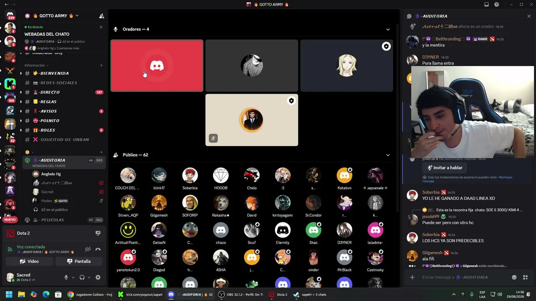Image resolution: width=536 pixels, height=301 pixels.
Task: Click the Voz conectada status text
Action: click(31, 247)
